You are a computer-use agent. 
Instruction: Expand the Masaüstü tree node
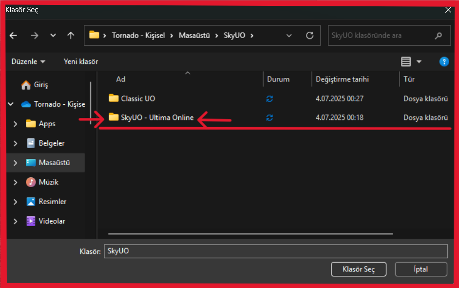(x=16, y=163)
